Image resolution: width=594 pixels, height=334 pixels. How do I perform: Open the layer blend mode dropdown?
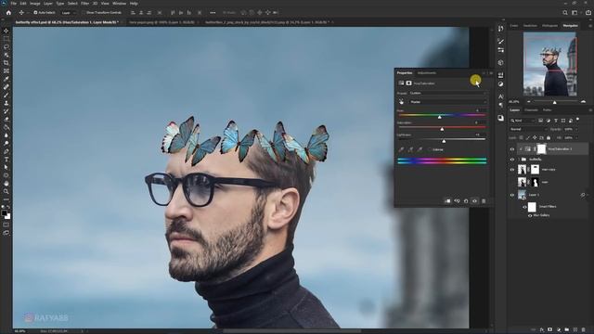click(x=528, y=129)
